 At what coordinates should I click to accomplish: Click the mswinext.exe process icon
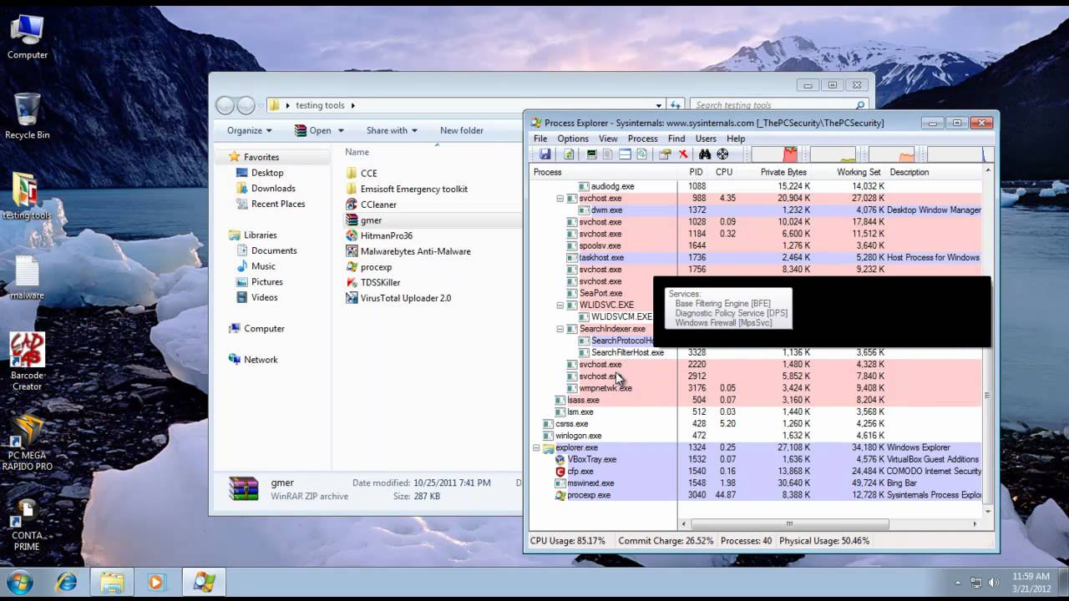560,483
